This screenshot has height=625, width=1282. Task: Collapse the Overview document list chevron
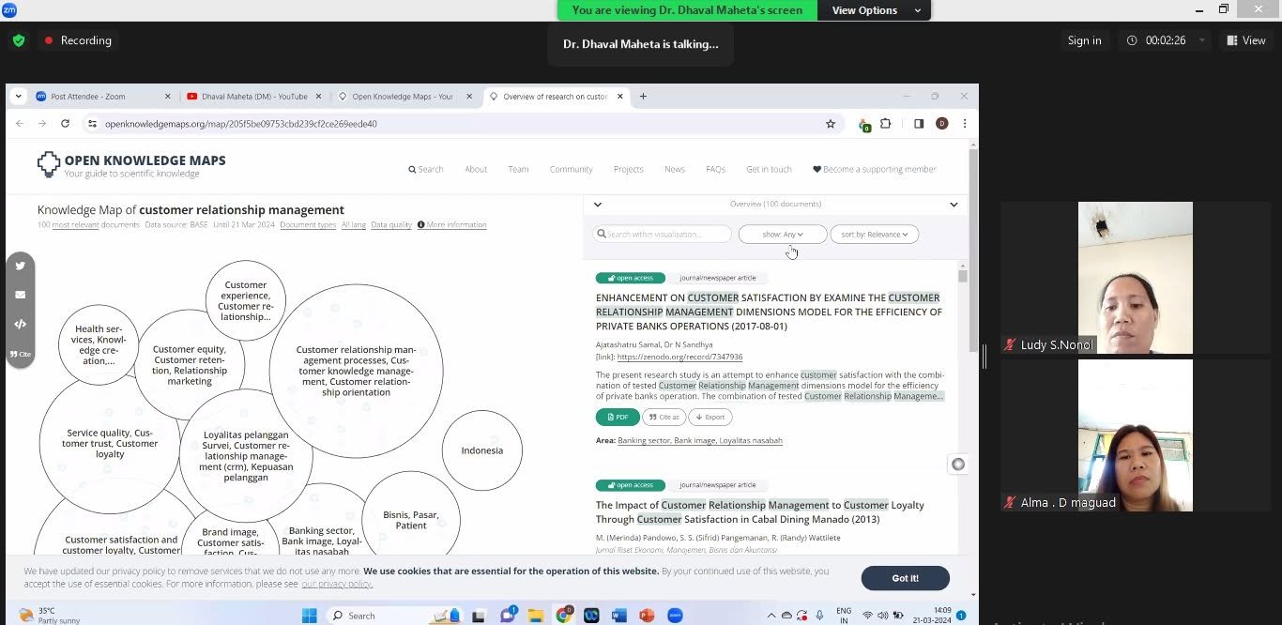click(954, 204)
